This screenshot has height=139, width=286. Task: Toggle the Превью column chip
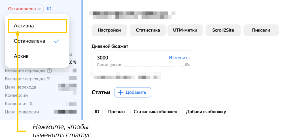(x=116, y=112)
